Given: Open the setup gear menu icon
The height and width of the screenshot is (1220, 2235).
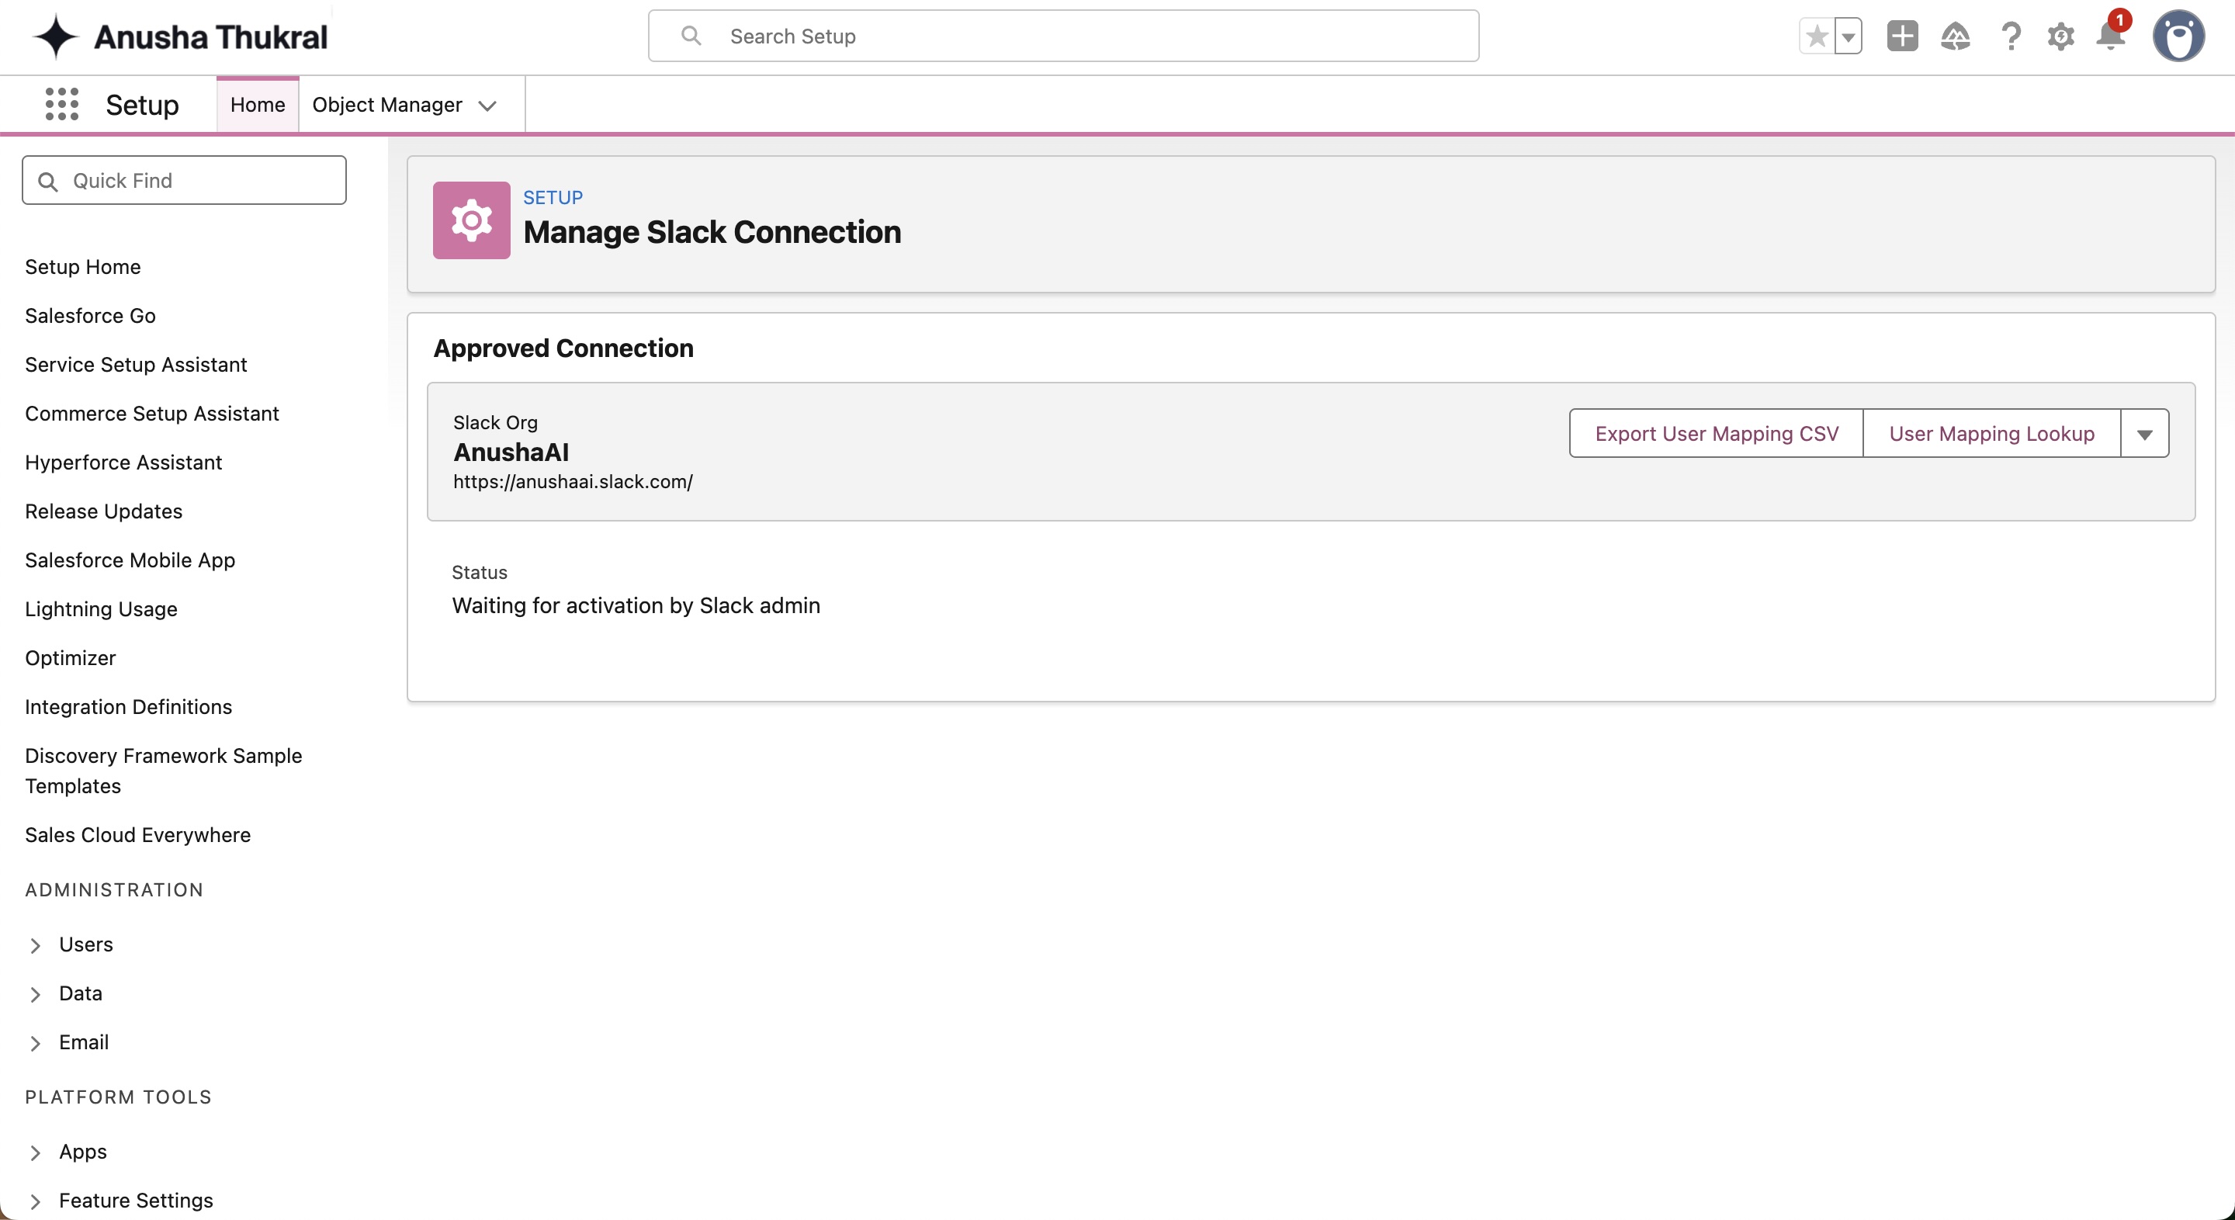Looking at the screenshot, I should coord(2060,36).
